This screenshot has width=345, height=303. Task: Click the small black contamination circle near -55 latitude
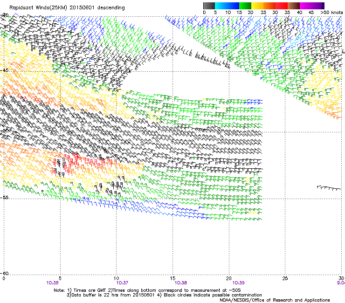pyautogui.click(x=42, y=191)
